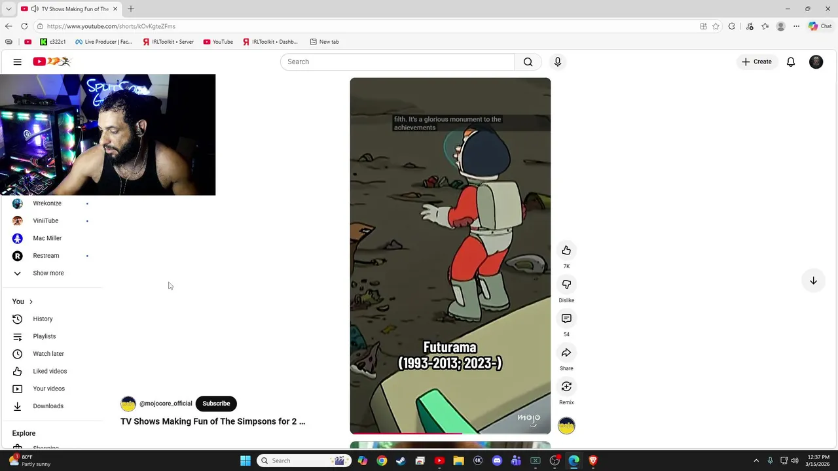Open the Copilot Chat button

[x=820, y=26]
